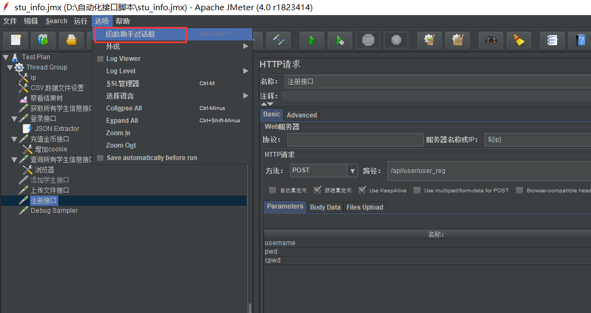Select 函数助手对话框 menu entry

[172, 34]
